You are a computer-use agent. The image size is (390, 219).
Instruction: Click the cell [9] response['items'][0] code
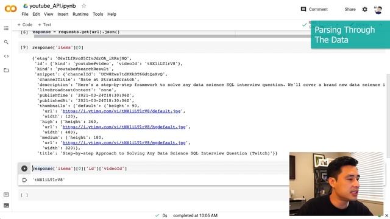click(58, 47)
